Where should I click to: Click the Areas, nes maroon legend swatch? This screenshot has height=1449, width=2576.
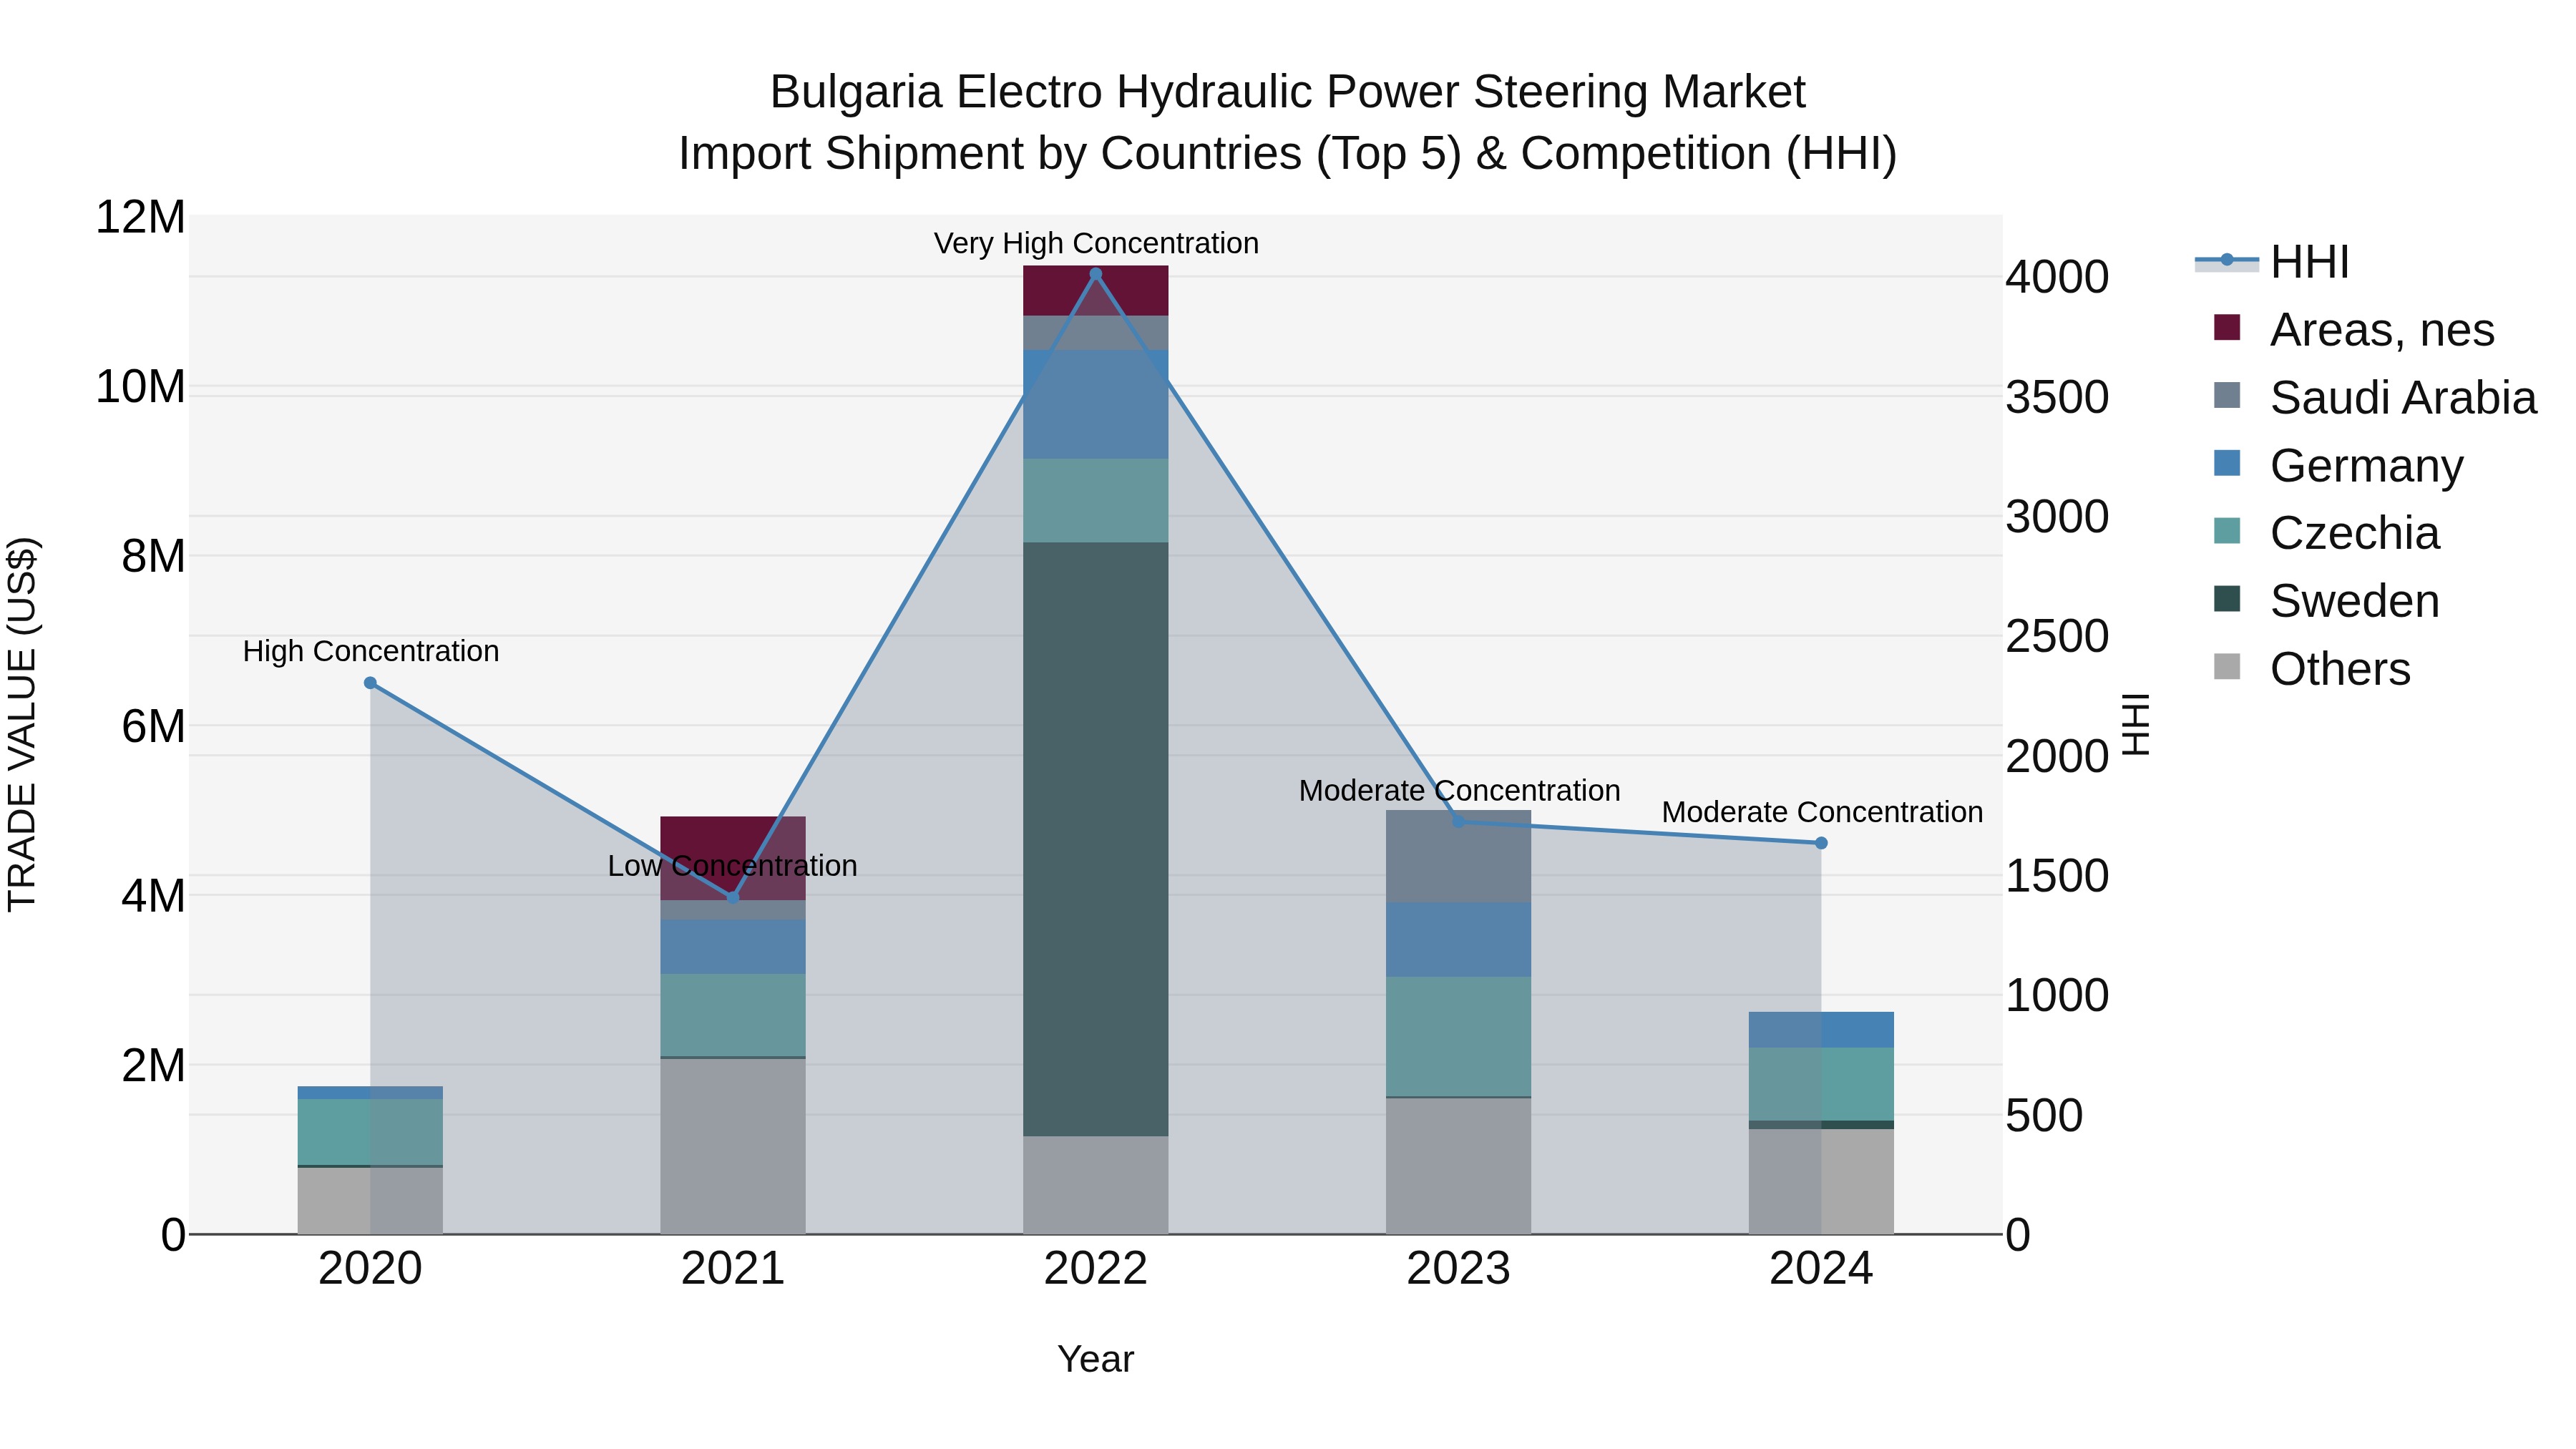[x=2227, y=327]
